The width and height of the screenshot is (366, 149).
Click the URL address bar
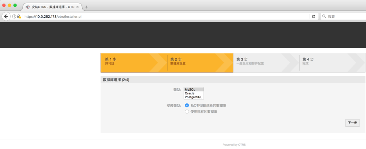pyautogui.click(x=166, y=16)
